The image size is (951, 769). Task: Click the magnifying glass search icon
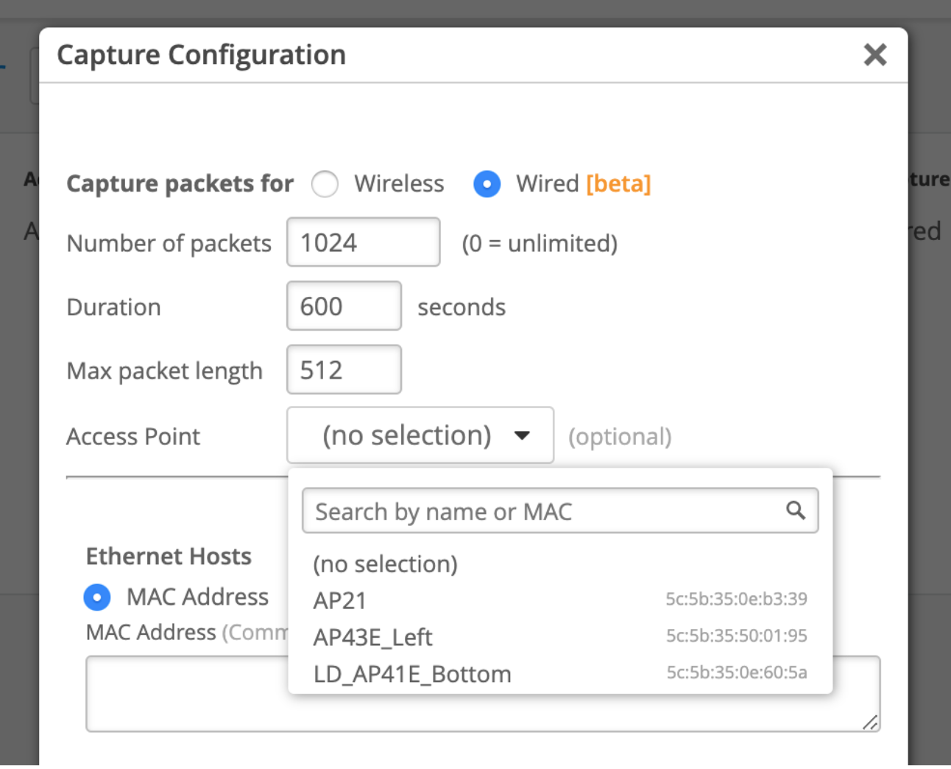[x=795, y=510]
